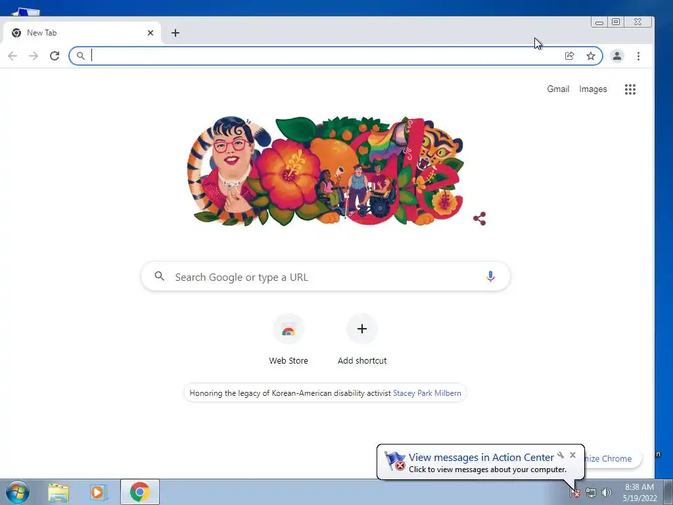Start voice search with the microphone icon
673x505 pixels.
tap(490, 277)
